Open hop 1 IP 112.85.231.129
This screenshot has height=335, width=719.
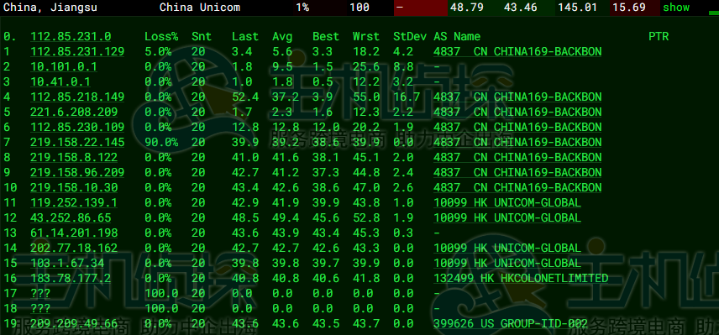[77, 52]
